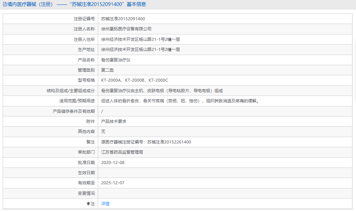This screenshot has width=356, height=212.
Task: Click the 其他内容 label
Action: point(86,131)
